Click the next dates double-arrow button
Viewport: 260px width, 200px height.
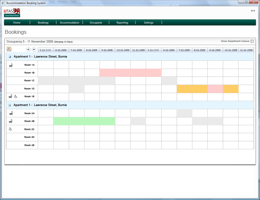(x=34, y=49)
